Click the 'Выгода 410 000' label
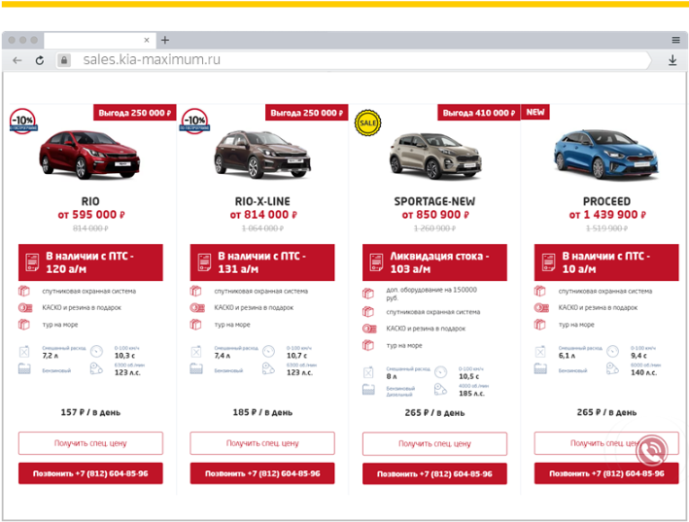 (479, 113)
